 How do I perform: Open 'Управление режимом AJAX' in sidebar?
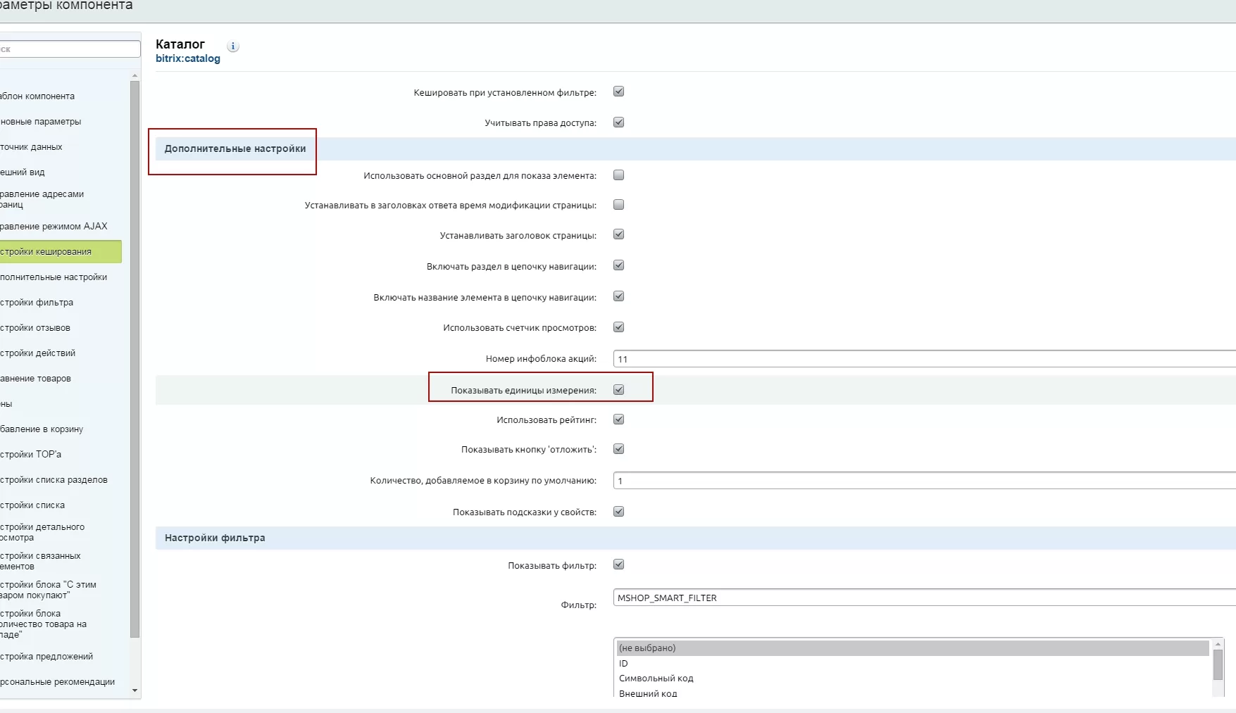pyautogui.click(x=54, y=227)
